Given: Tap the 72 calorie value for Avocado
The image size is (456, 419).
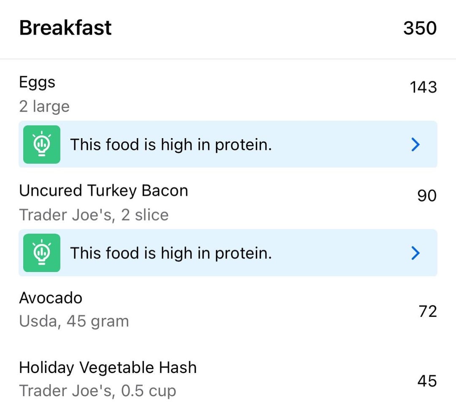Looking at the screenshot, I should (x=428, y=311).
